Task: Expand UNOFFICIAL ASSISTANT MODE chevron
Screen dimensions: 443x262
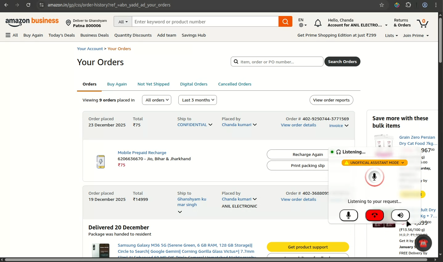Action: (403, 163)
